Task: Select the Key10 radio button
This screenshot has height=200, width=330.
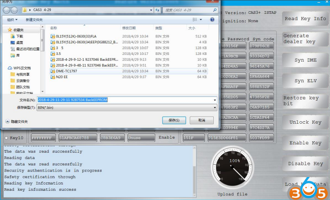Action: click(x=6, y=138)
